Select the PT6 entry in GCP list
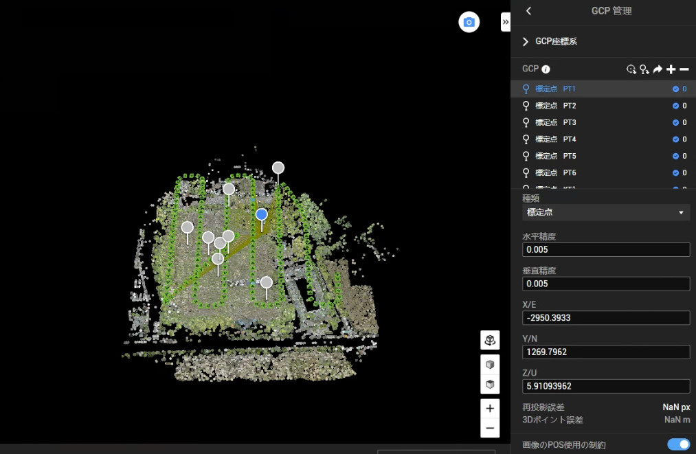Screen dimensions: 696x454 (570, 172)
